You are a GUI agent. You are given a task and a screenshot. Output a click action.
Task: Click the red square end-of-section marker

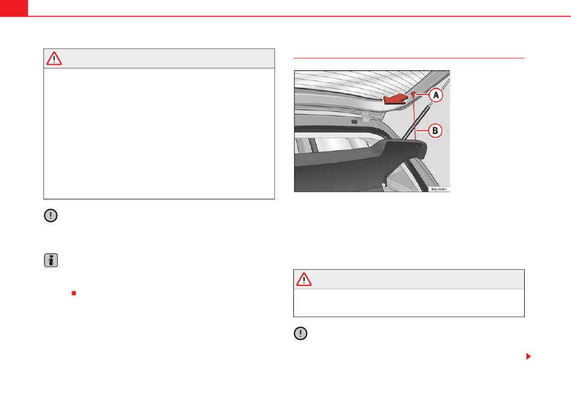[x=74, y=293]
